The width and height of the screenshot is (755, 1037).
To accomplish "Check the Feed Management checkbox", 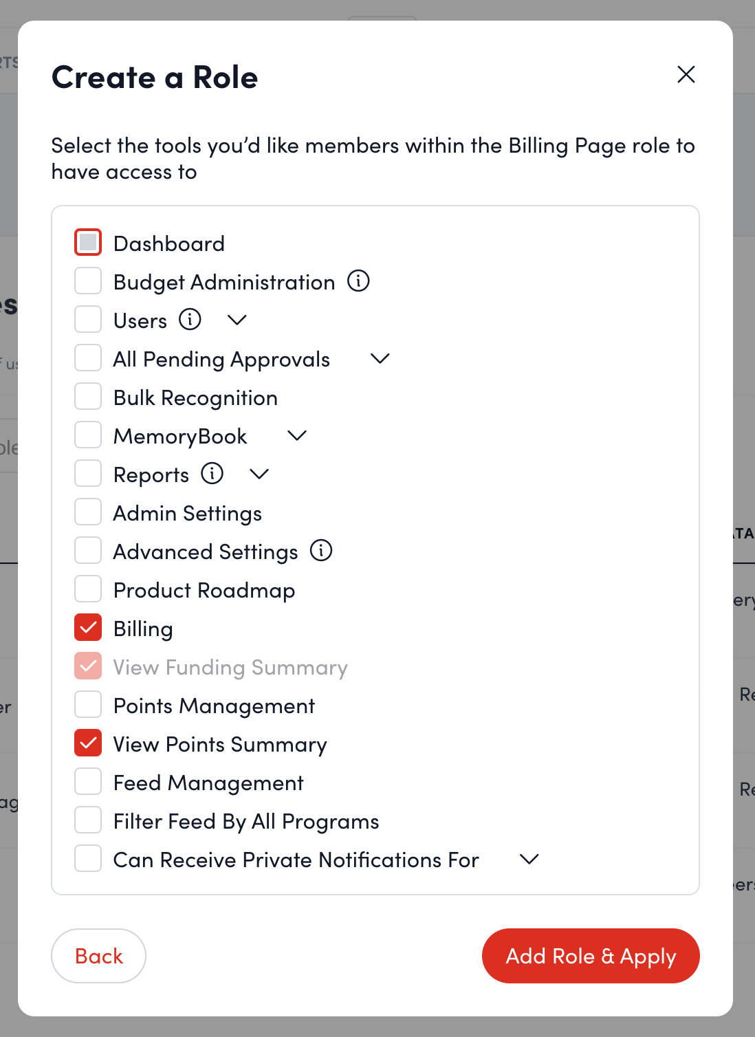I will click(87, 781).
